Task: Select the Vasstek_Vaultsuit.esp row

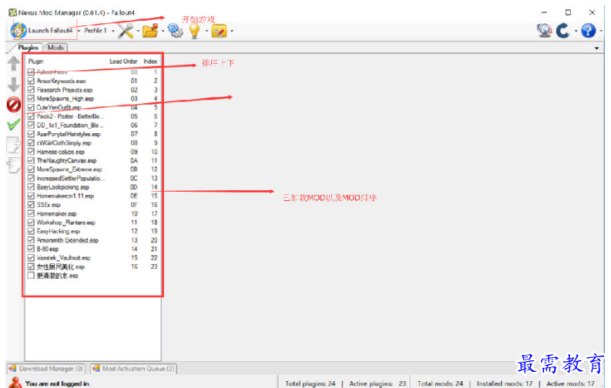Action: 92,258
